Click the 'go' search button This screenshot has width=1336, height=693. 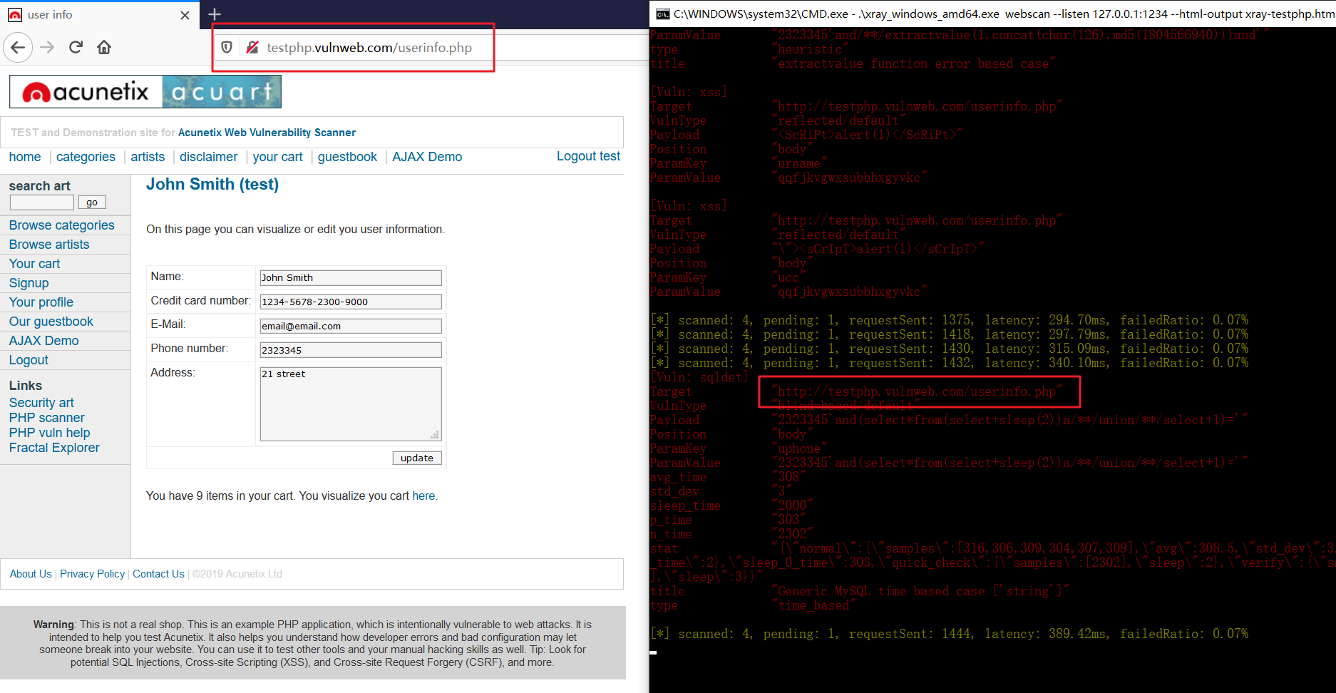click(x=92, y=202)
